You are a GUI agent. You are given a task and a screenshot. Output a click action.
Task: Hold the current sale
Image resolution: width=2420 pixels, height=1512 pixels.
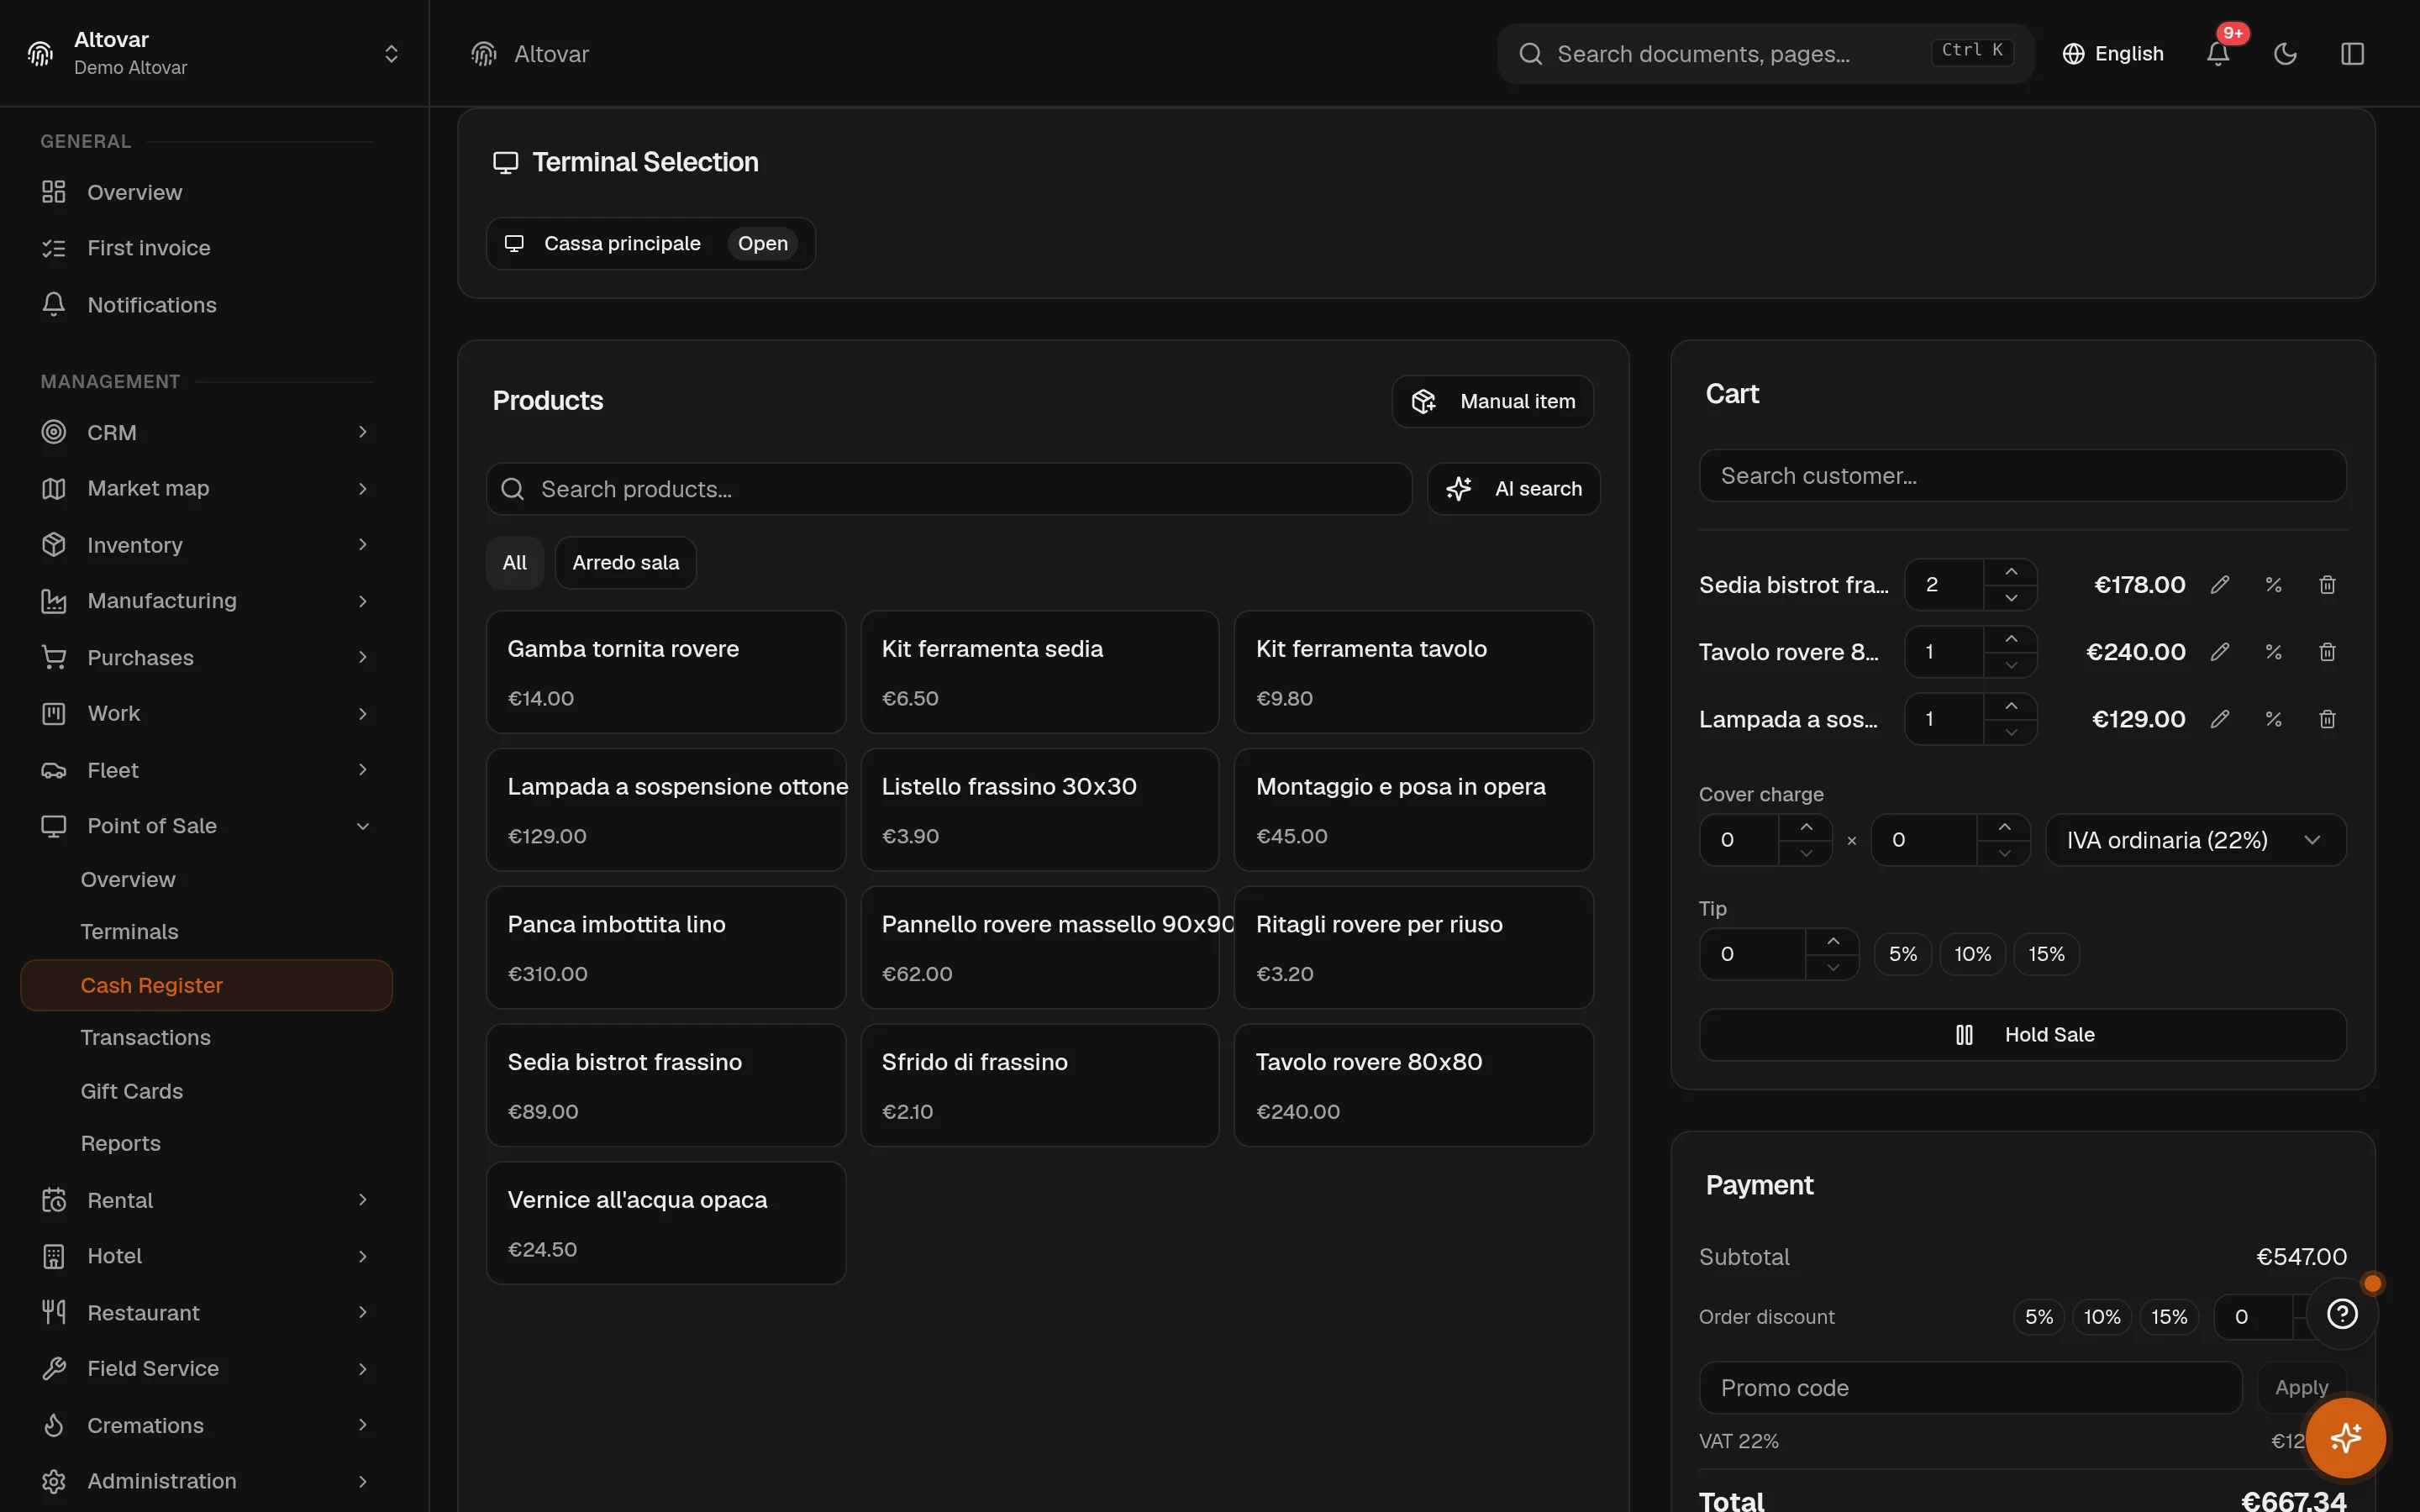click(2022, 1035)
